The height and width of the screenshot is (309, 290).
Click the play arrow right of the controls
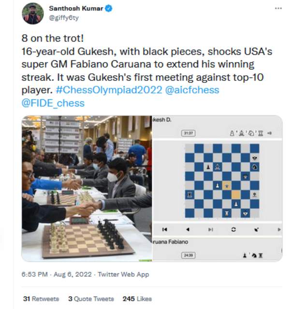tap(279, 229)
